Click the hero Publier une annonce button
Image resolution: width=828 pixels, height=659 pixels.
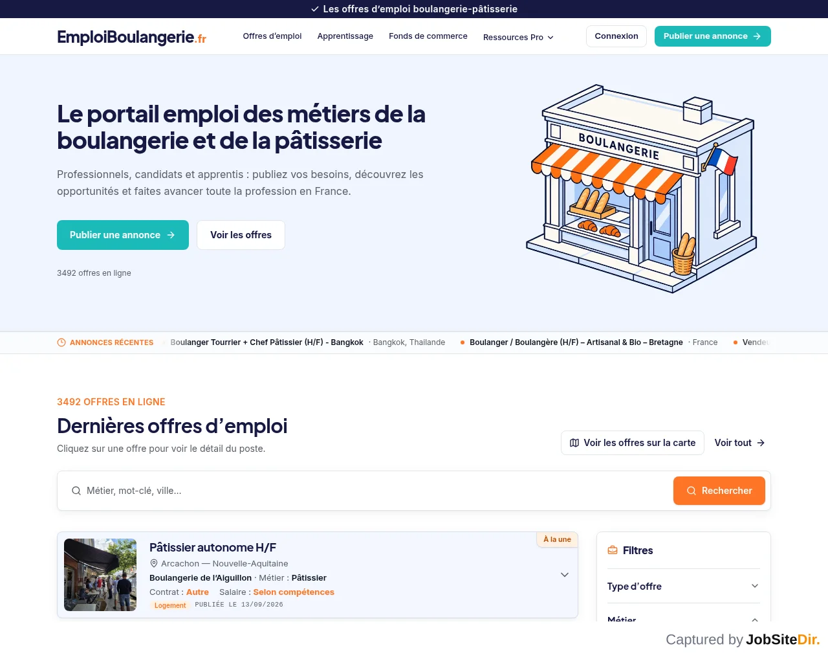point(123,235)
